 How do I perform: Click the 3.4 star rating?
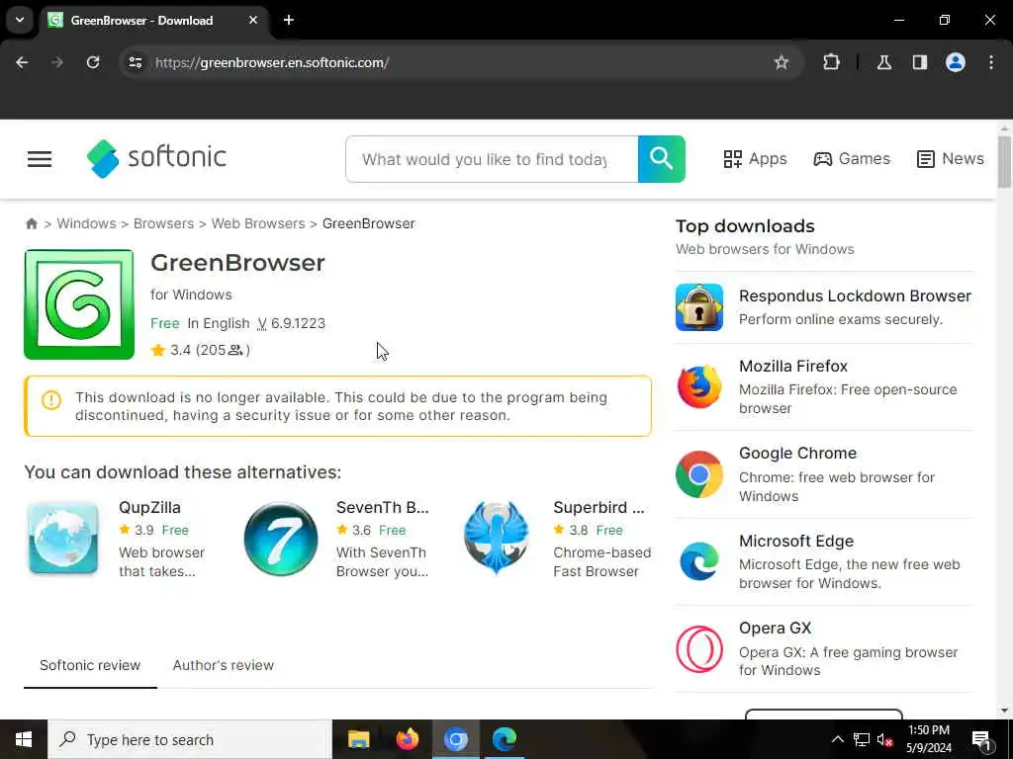pos(171,350)
